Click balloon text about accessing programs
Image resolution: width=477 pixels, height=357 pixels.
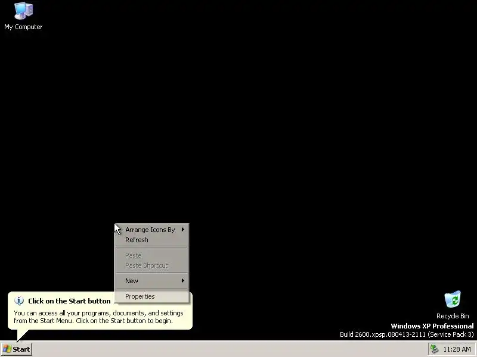(98, 317)
